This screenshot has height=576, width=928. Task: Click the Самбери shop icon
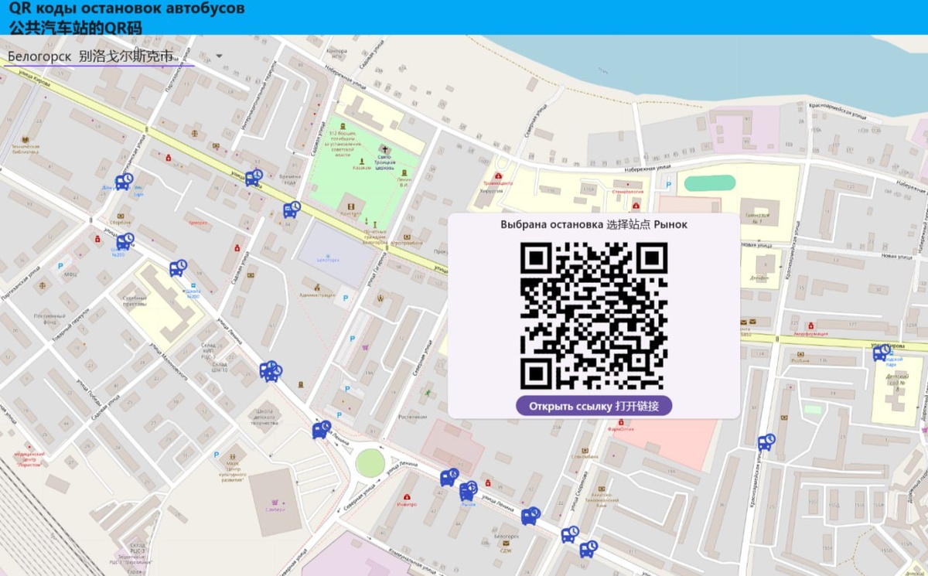pos(275,502)
